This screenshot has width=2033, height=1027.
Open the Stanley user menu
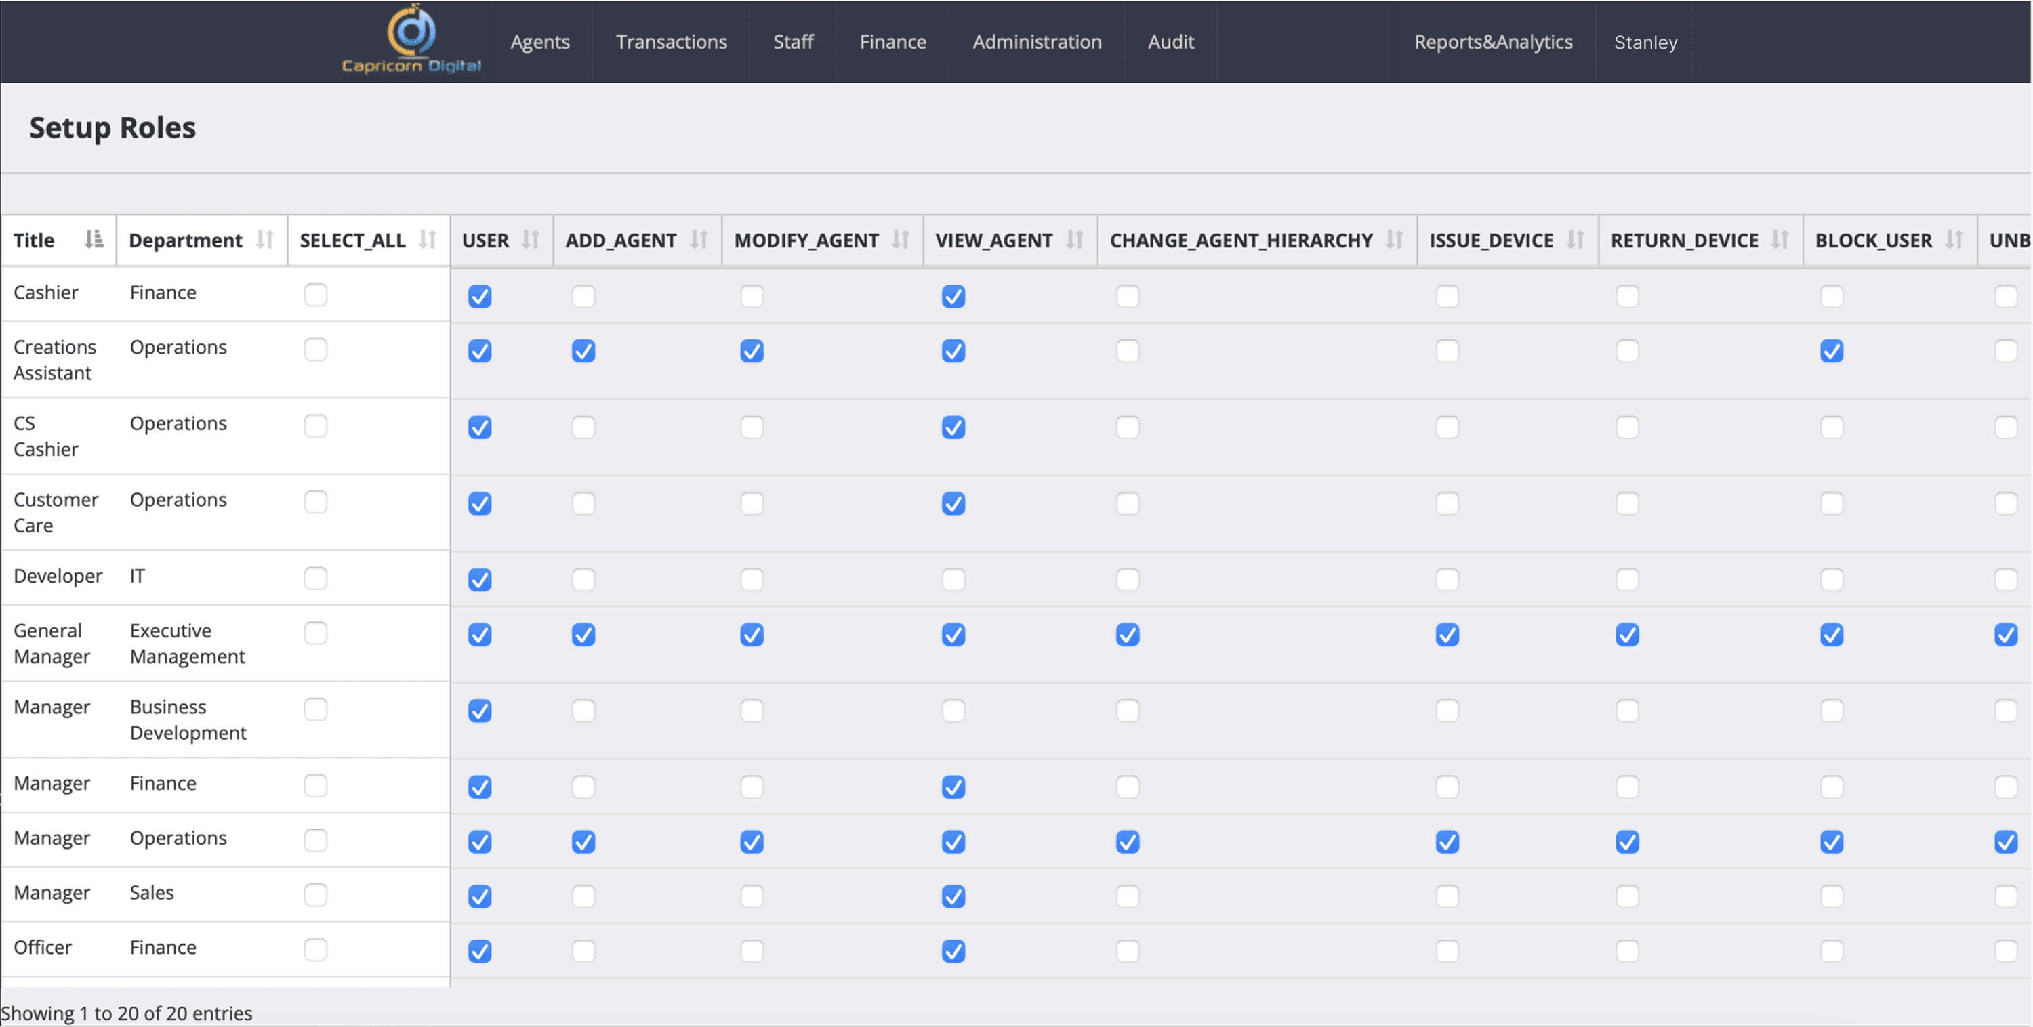pos(1645,43)
